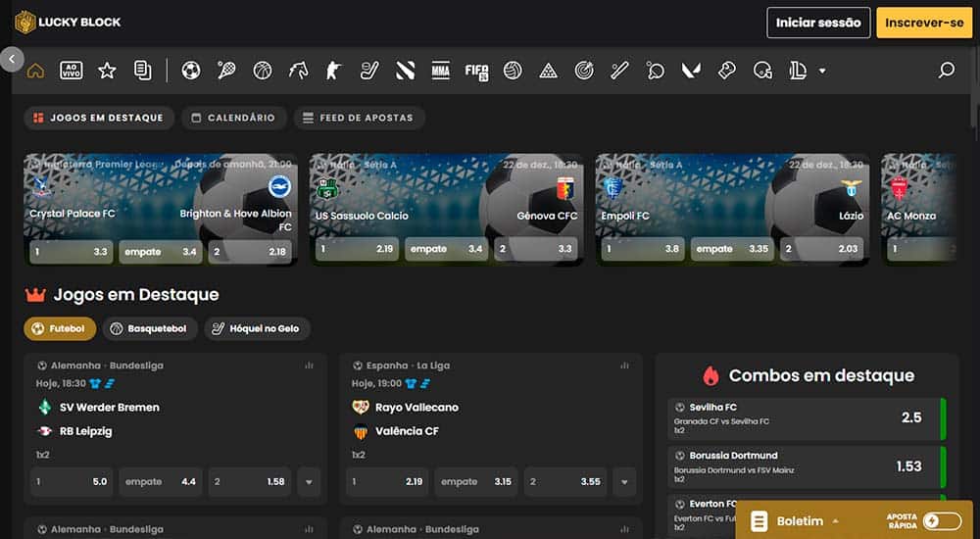Select the League of Legends icon
This screenshot has height=539, width=980.
pyautogui.click(x=798, y=71)
